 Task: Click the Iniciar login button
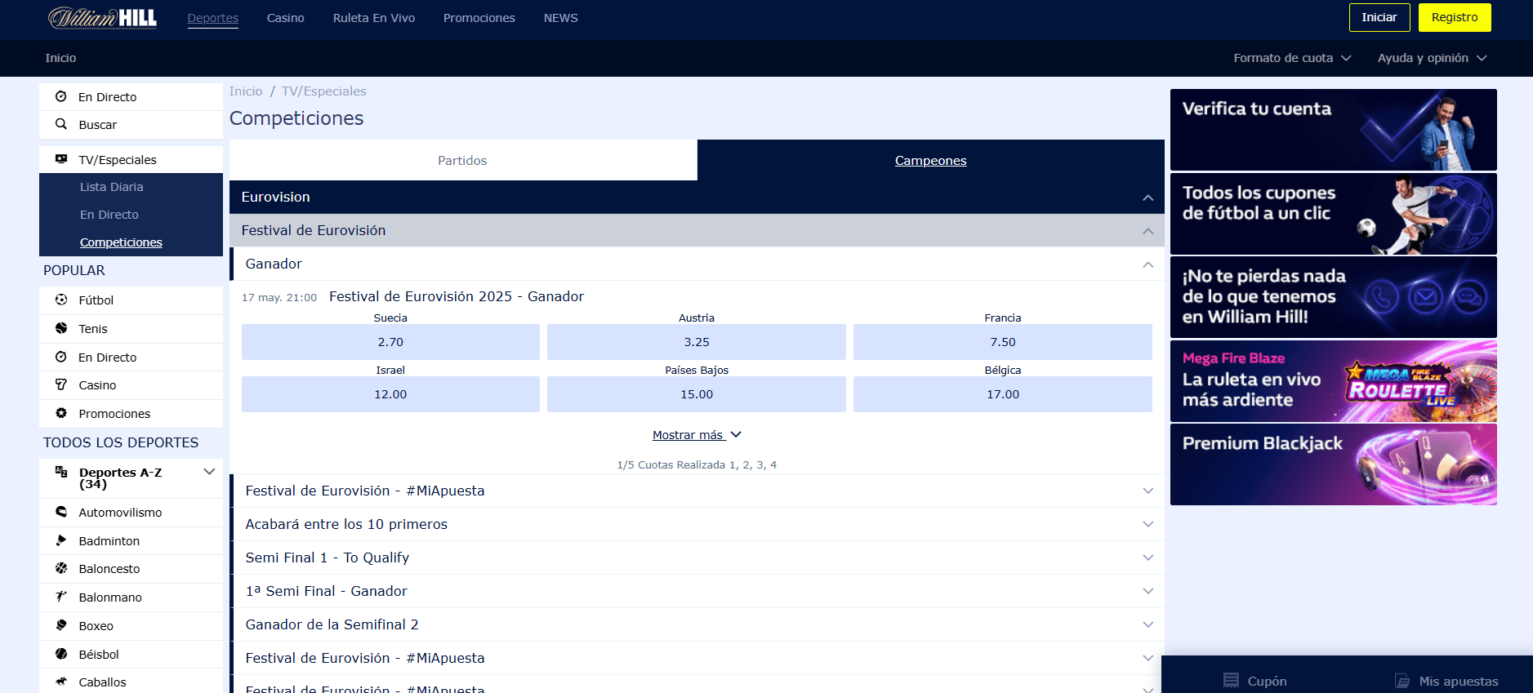(1379, 17)
